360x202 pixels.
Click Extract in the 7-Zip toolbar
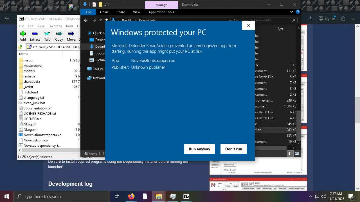pos(35,36)
